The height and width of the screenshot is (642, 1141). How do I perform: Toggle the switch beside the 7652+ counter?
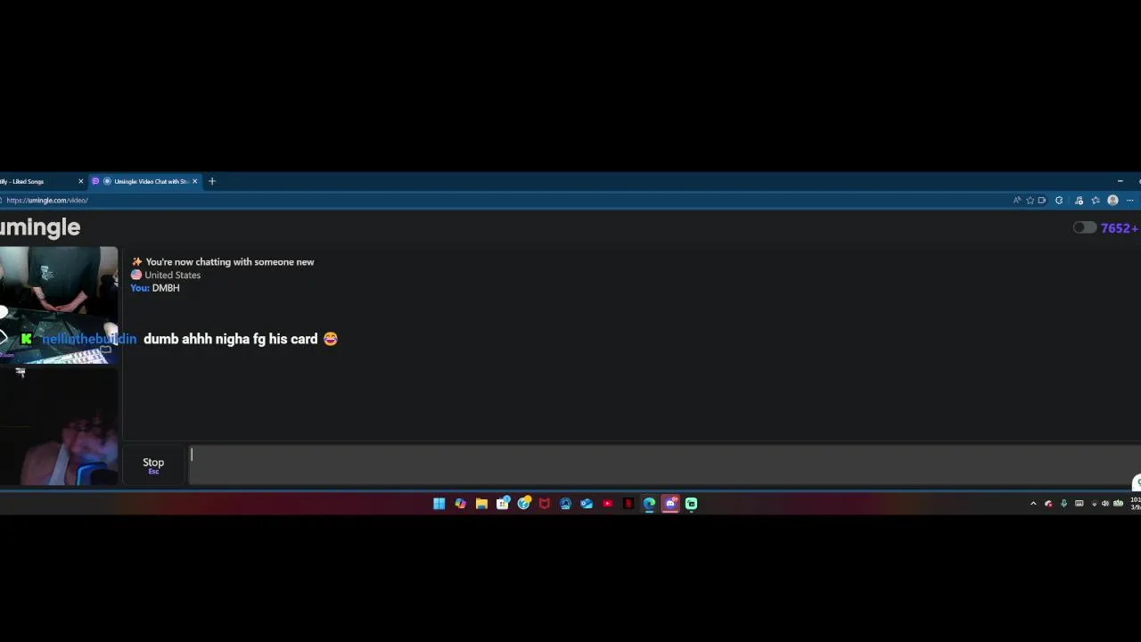[x=1085, y=227]
